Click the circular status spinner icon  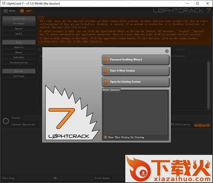[6, 121]
